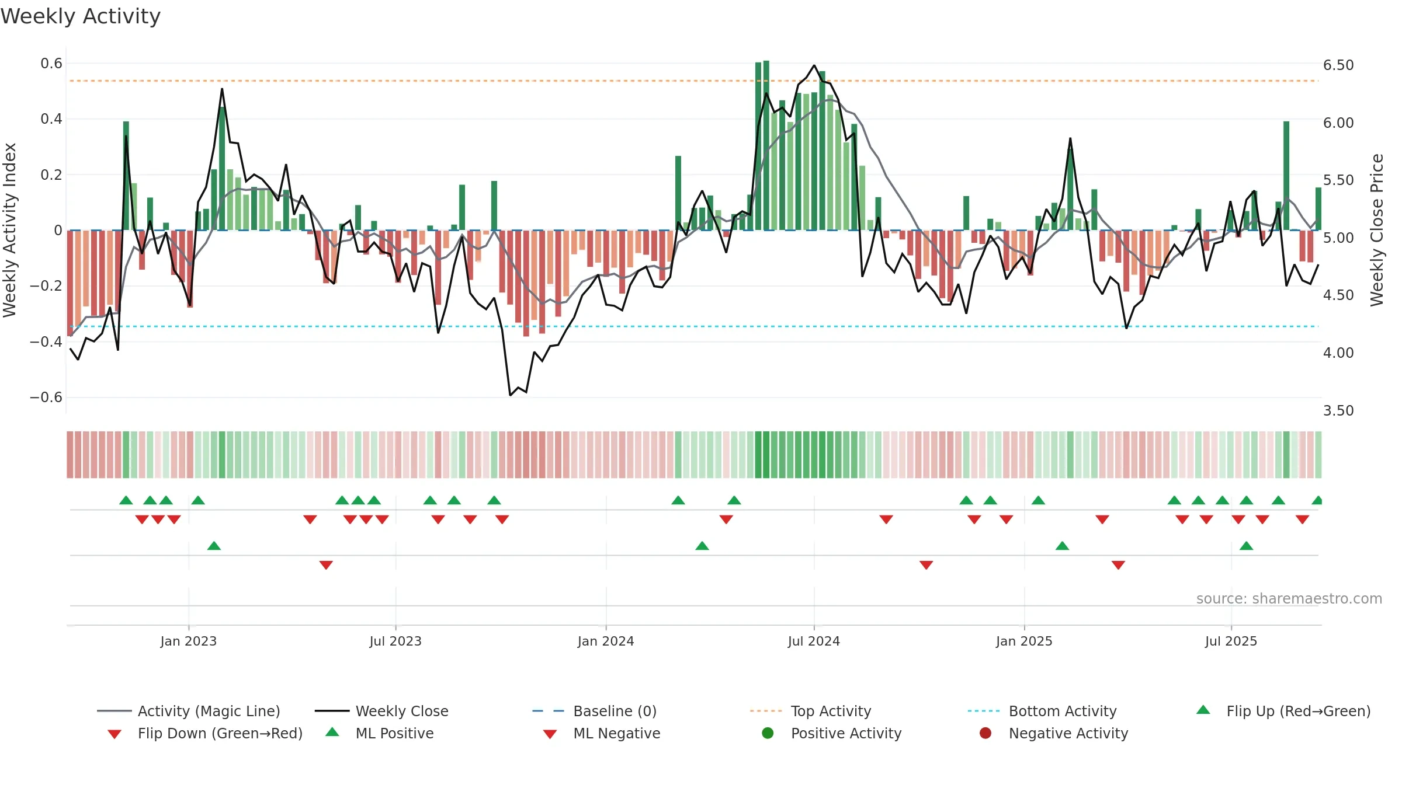Click the 0.6 left axis tick label

point(51,64)
